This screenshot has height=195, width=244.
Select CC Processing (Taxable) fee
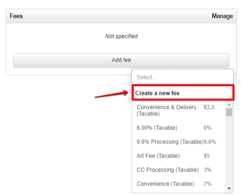pyautogui.click(x=179, y=170)
